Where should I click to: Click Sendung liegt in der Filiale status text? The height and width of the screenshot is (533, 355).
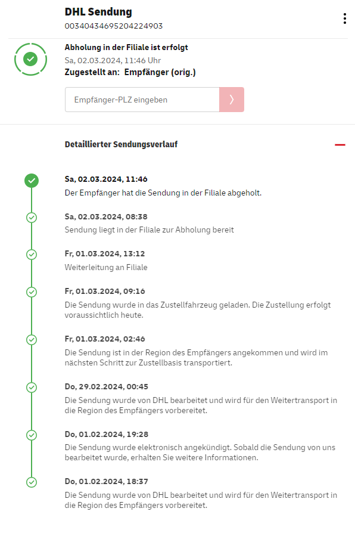coord(149,230)
